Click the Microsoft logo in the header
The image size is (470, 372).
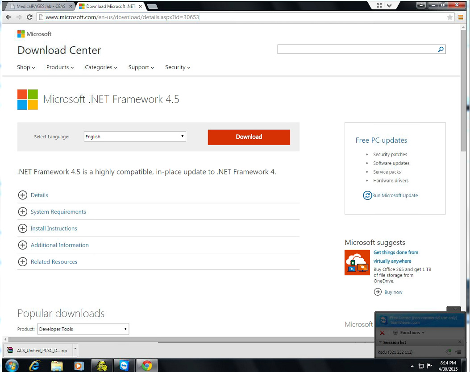(x=34, y=34)
